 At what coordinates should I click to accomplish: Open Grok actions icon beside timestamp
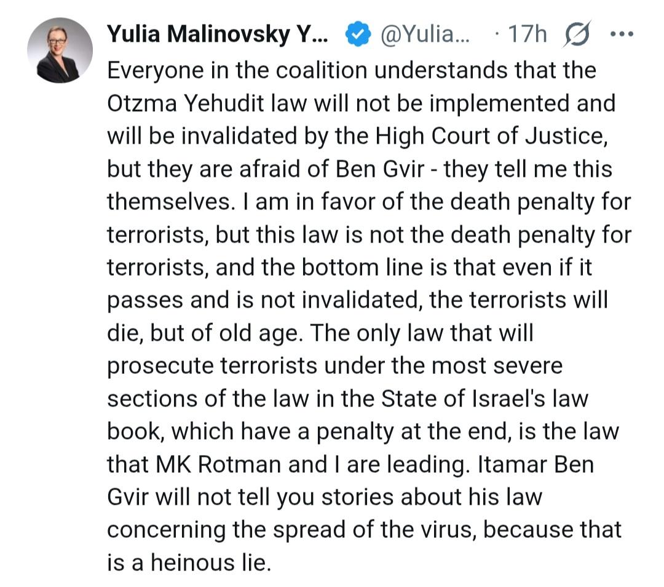[577, 36]
